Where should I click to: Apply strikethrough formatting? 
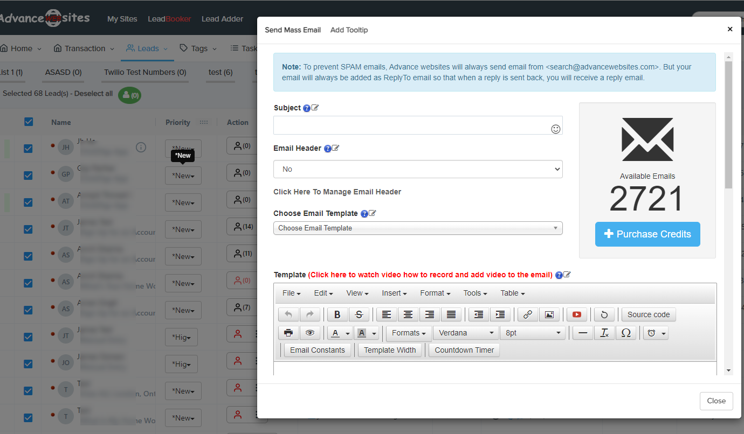359,314
